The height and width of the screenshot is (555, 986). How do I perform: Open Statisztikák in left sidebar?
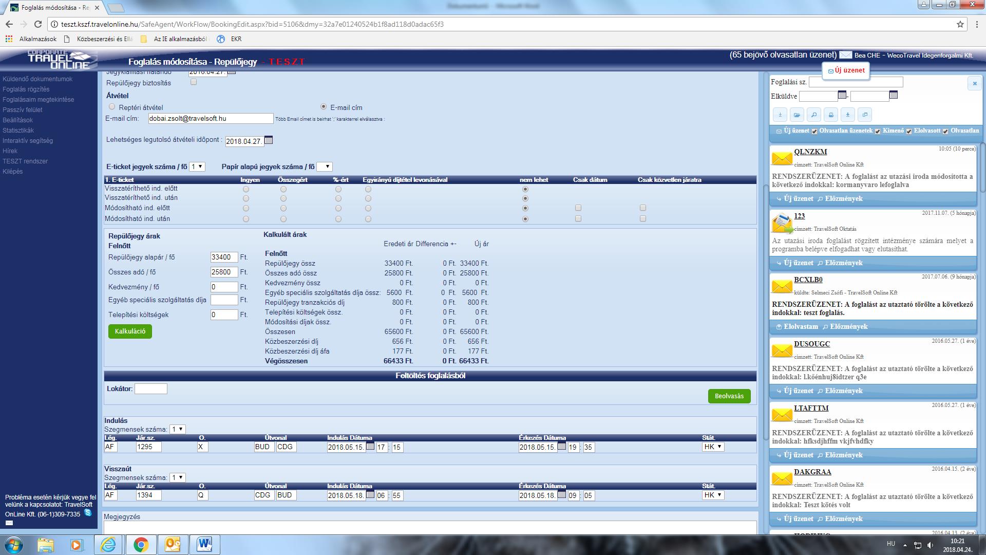pos(18,131)
